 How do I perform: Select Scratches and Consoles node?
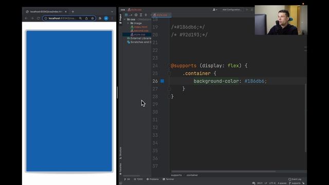coord(139,42)
